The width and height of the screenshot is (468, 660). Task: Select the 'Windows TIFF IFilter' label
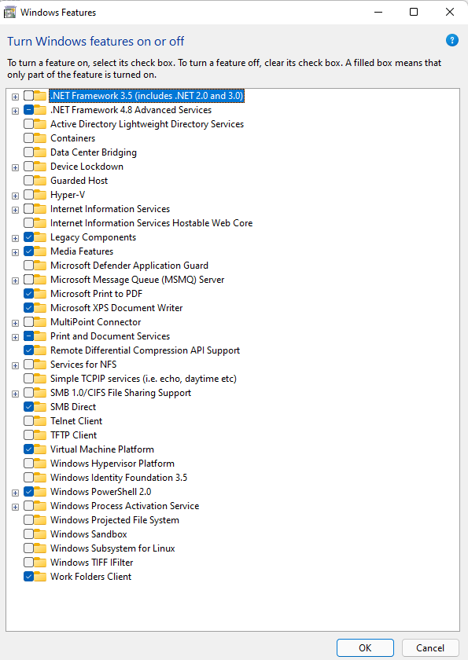coord(92,563)
